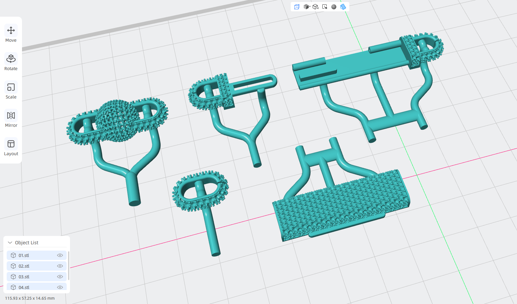Select the Rotate tool
The image size is (517, 304).
click(x=11, y=62)
